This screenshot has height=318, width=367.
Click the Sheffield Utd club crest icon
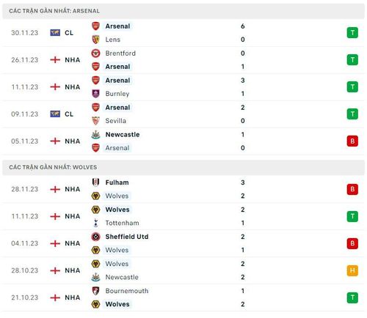(x=95, y=237)
